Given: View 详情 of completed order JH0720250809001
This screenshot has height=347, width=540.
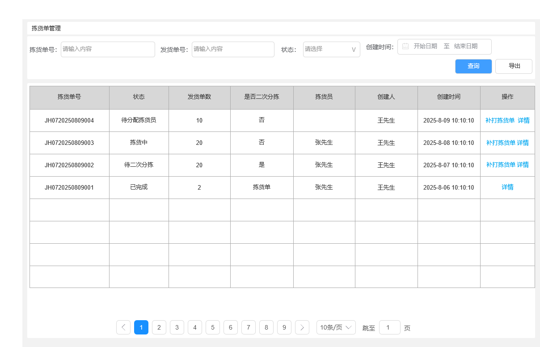Looking at the screenshot, I should click(x=507, y=187).
